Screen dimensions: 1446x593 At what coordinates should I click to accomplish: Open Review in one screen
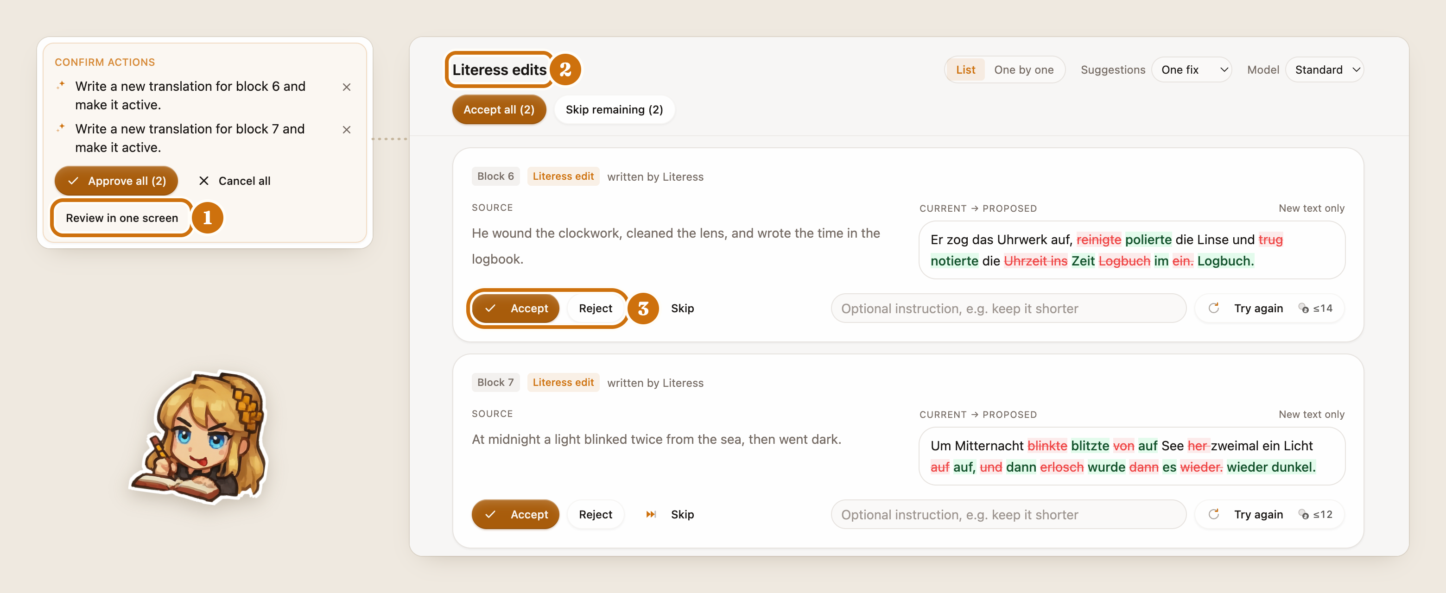click(122, 218)
